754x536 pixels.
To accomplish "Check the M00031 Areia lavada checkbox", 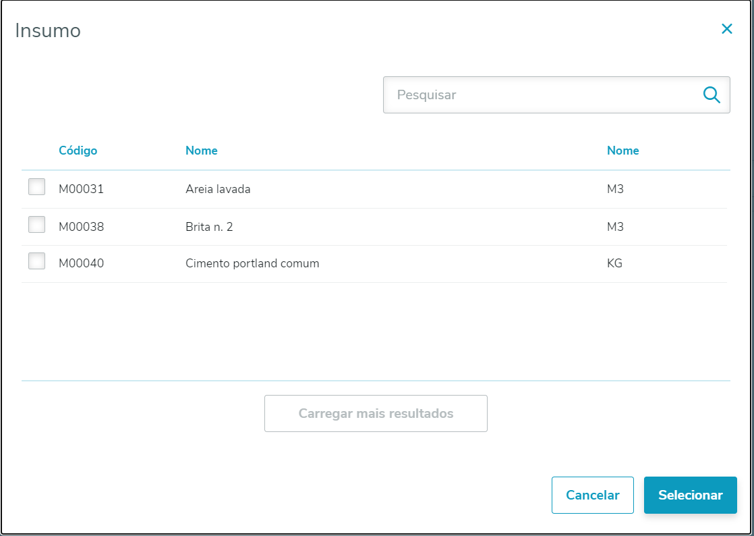I will [x=37, y=187].
